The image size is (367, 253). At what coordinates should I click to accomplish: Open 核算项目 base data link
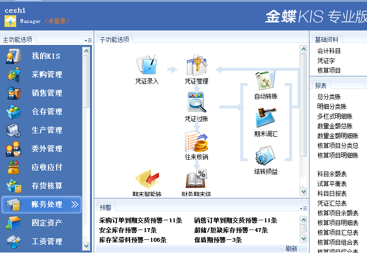tap(329, 70)
